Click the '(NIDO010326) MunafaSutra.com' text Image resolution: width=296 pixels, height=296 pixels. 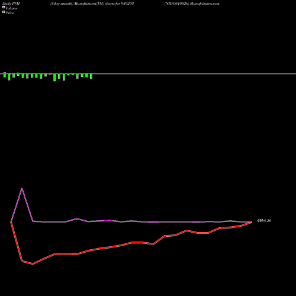(x=192, y=4)
